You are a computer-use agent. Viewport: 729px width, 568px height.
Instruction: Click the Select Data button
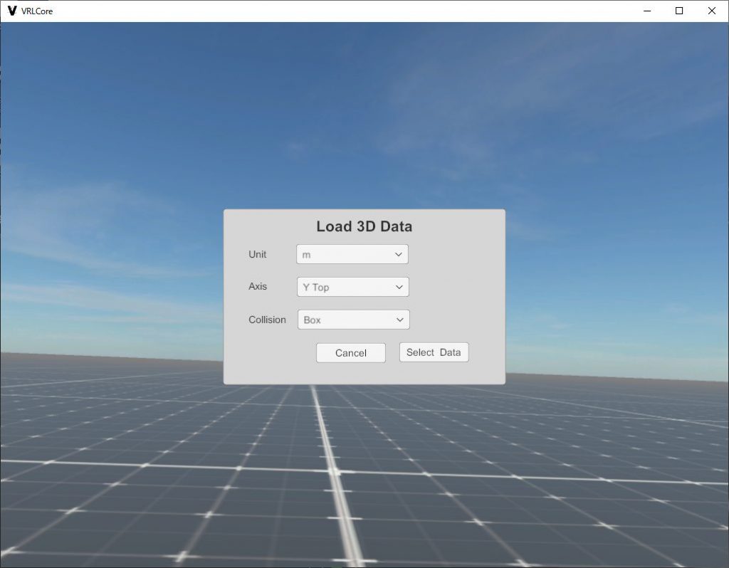click(x=434, y=352)
